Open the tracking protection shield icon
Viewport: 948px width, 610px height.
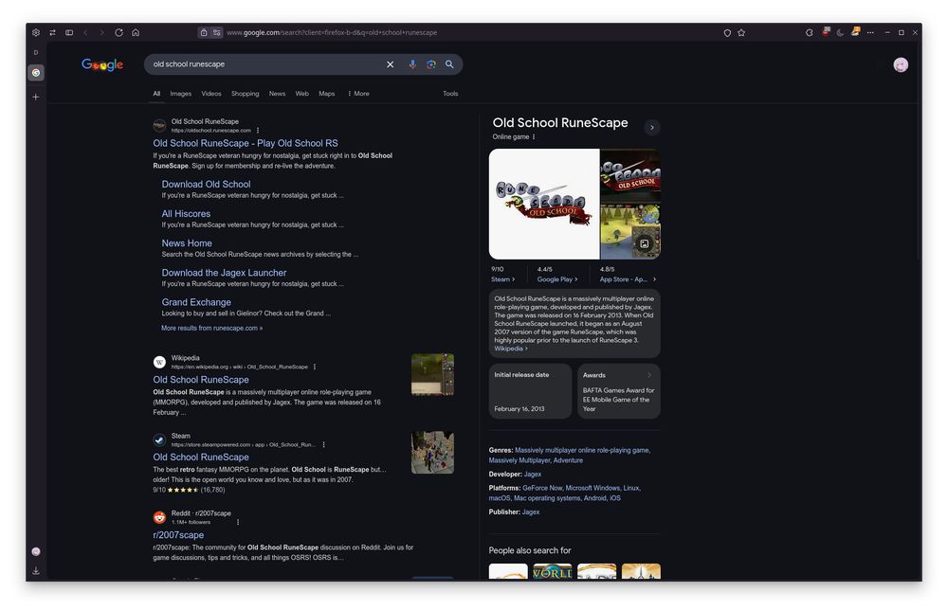pos(727,32)
